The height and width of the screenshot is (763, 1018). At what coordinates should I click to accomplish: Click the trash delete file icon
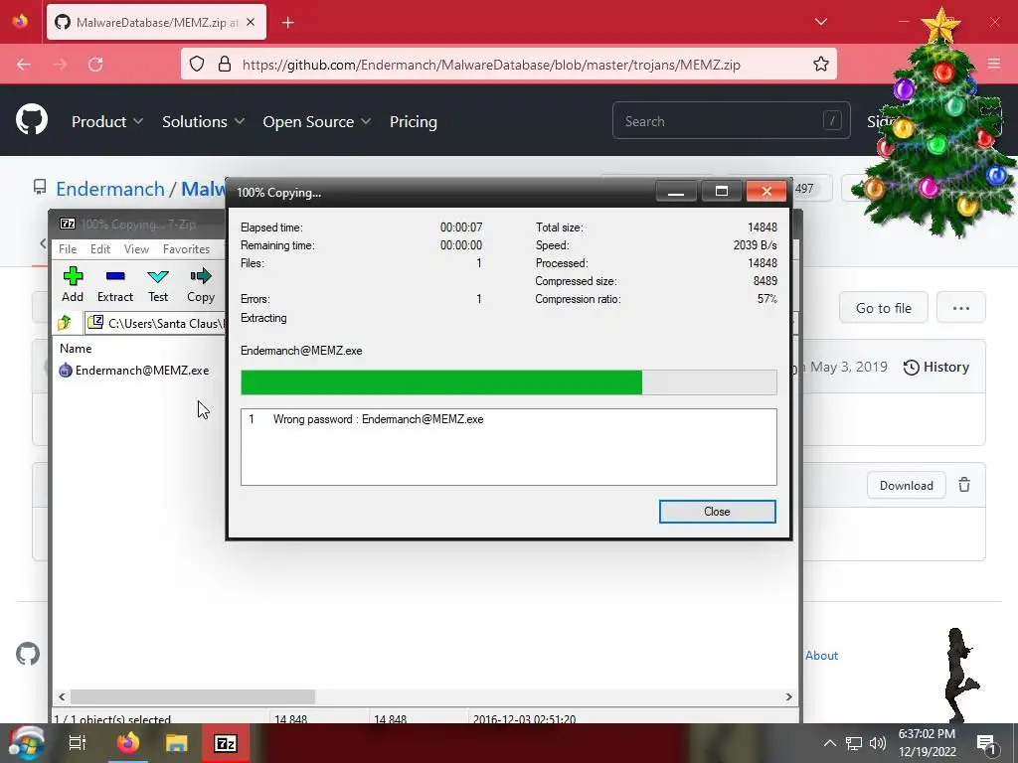point(964,485)
